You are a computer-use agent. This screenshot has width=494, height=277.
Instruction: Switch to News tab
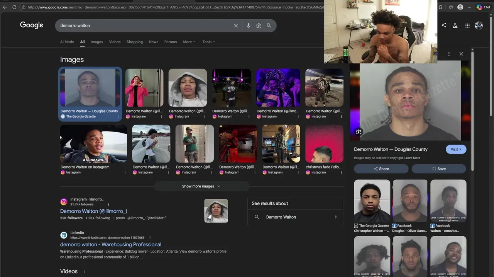154,42
